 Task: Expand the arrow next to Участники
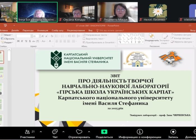tap(41, 132)
